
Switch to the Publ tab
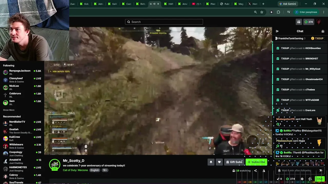(x=225, y=4)
